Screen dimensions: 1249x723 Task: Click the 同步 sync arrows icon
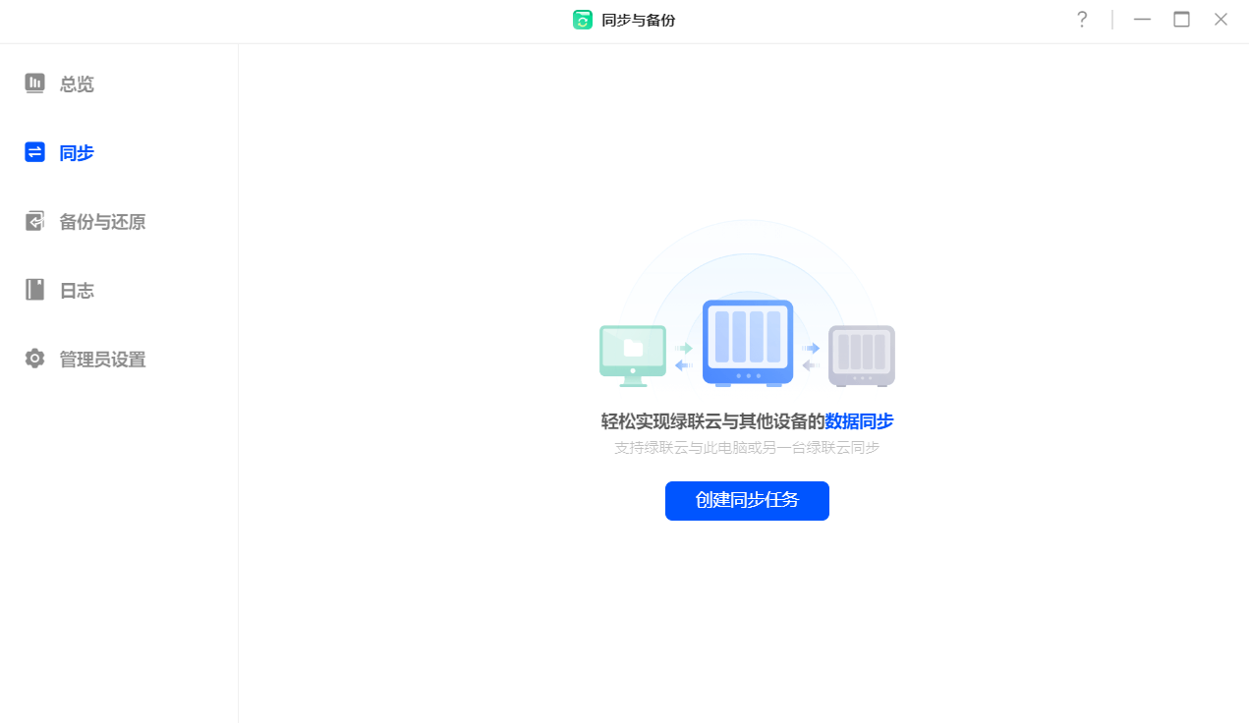[35, 152]
